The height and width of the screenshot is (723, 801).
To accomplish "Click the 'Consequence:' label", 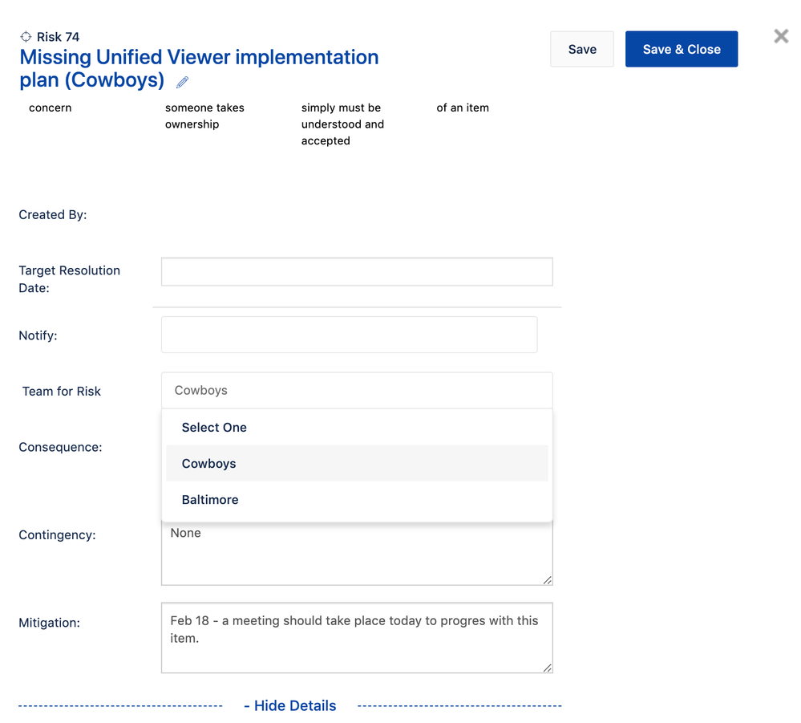I will tap(60, 447).
